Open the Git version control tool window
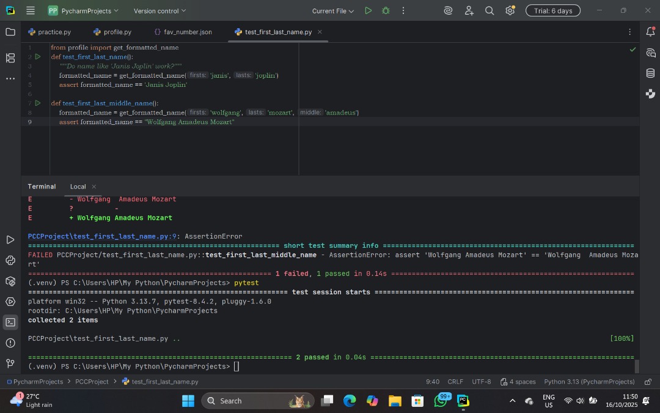This screenshot has width=660, height=413. pos(10,363)
